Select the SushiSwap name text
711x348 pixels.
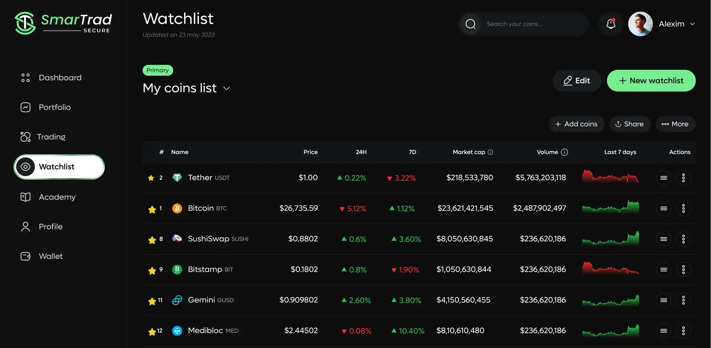pos(208,239)
